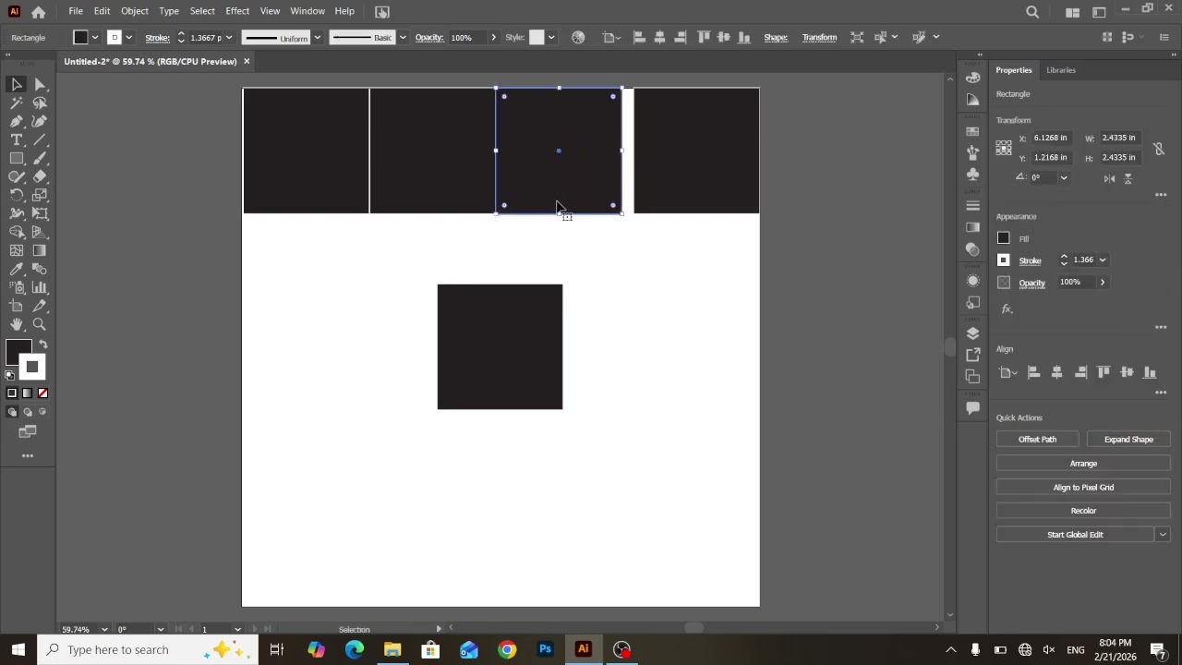Open the Basic brush definition dropdown
Image resolution: width=1182 pixels, height=665 pixels.
point(403,38)
